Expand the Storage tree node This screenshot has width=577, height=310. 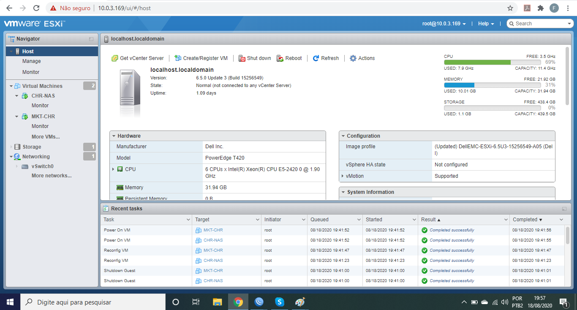click(11, 147)
